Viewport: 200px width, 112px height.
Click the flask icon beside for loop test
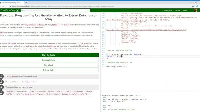pyautogui.click(x=1, y=87)
